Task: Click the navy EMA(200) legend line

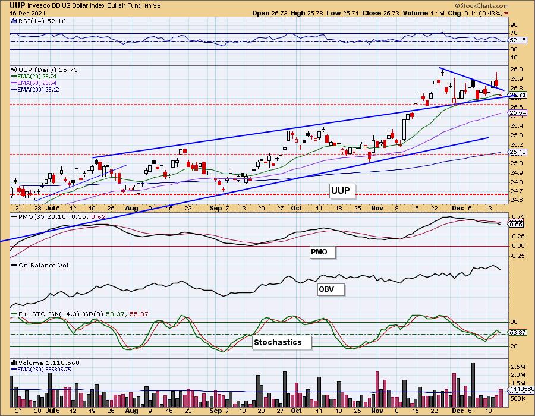Action: pos(14,90)
